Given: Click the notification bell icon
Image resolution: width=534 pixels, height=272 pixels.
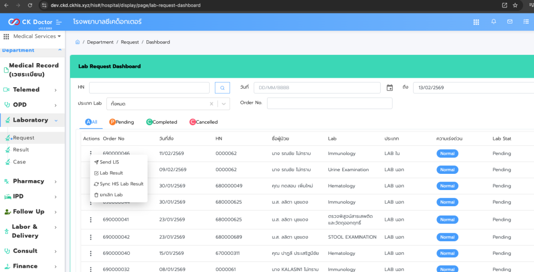Looking at the screenshot, I should [493, 22].
